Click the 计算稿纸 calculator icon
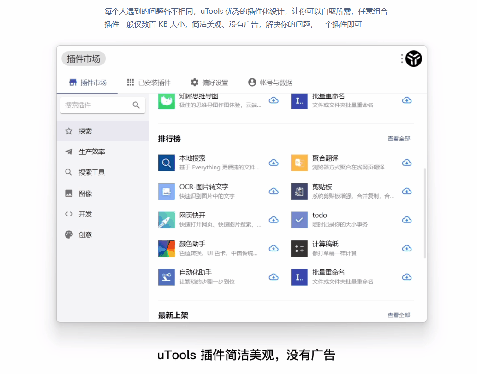This screenshot has height=374, width=477. tap(299, 249)
